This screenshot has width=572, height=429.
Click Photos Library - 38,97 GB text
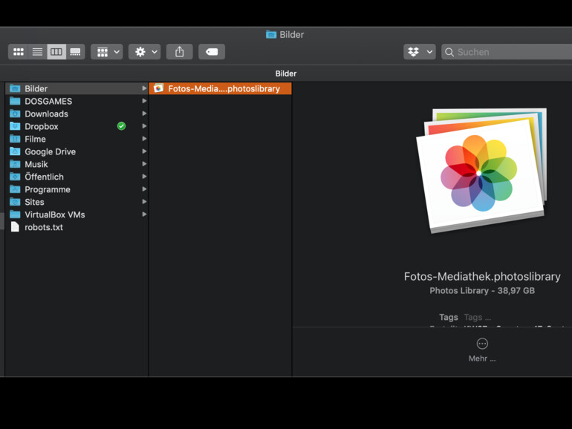(482, 290)
